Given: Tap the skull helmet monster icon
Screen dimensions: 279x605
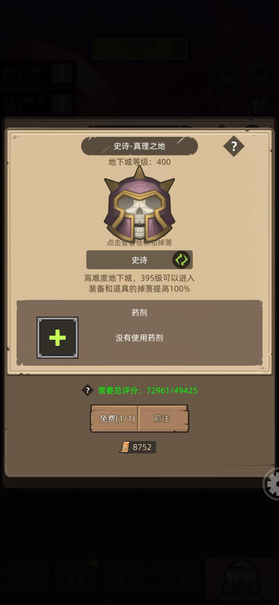Looking at the screenshot, I should (x=139, y=204).
